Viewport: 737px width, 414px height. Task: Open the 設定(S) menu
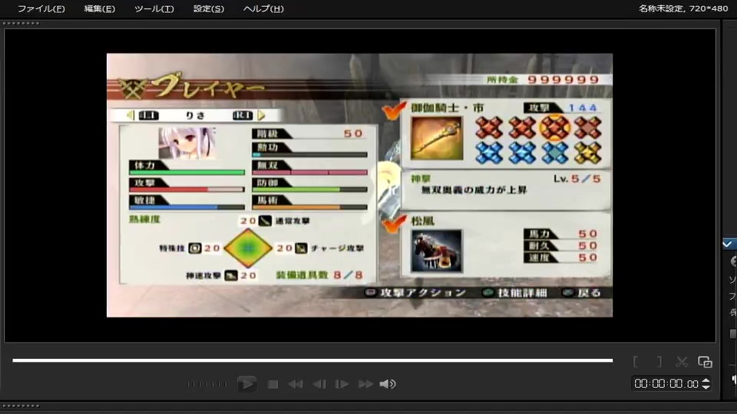(x=209, y=8)
